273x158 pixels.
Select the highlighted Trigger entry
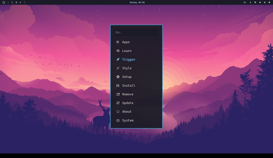136,60
